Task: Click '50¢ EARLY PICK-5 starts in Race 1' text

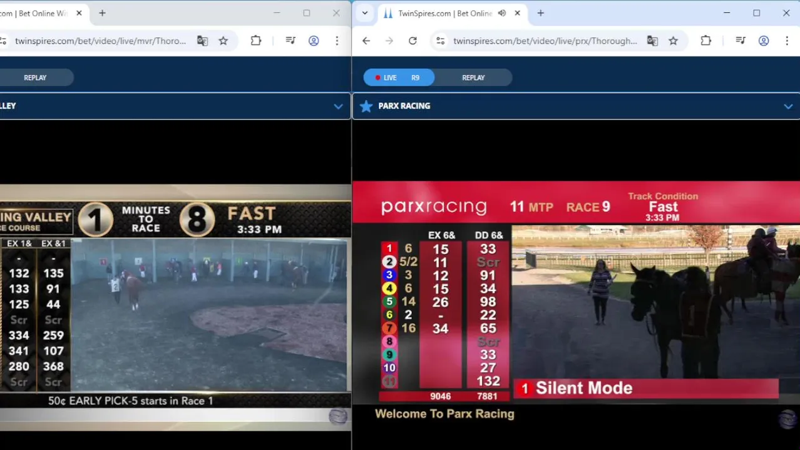Action: tap(131, 401)
